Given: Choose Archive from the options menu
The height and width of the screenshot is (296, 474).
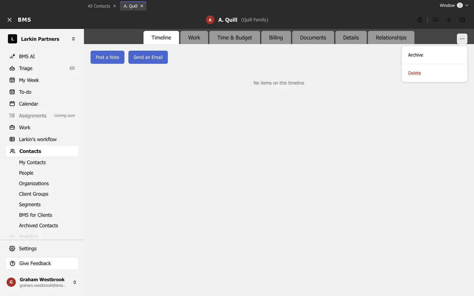Looking at the screenshot, I should [434, 55].
